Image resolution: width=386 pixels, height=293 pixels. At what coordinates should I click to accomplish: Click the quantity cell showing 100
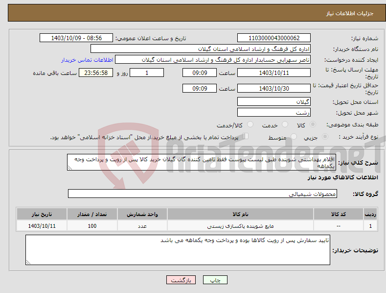[92, 226]
